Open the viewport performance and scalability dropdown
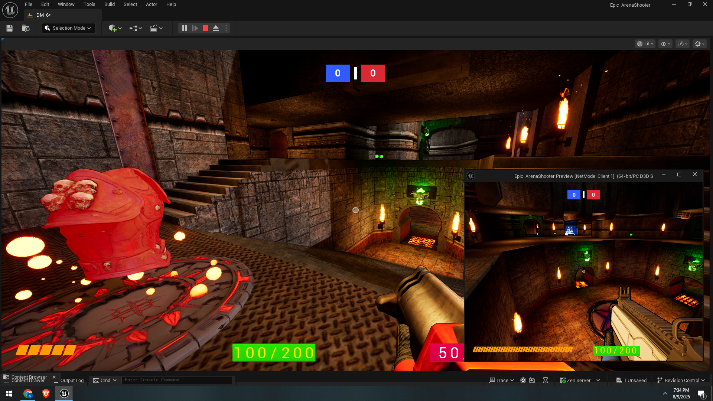This screenshot has width=713, height=401. 683,44
